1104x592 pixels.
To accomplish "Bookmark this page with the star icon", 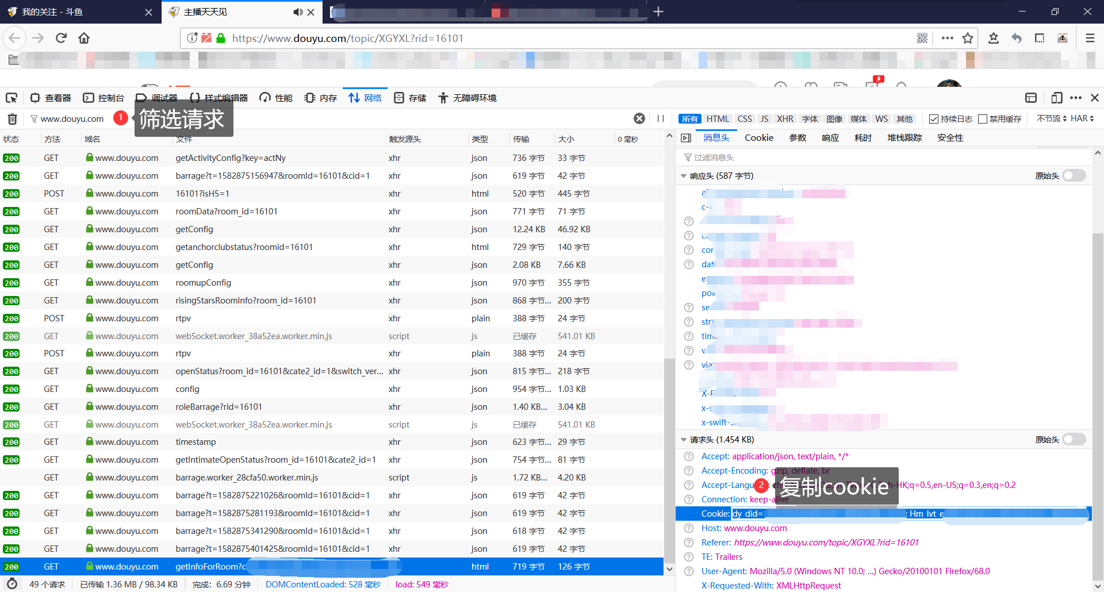I will pos(968,38).
